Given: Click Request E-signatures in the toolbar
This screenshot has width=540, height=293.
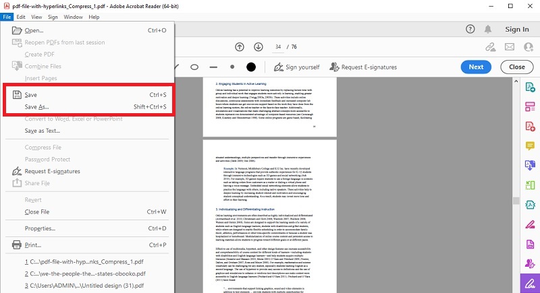Looking at the screenshot, I should tap(363, 67).
